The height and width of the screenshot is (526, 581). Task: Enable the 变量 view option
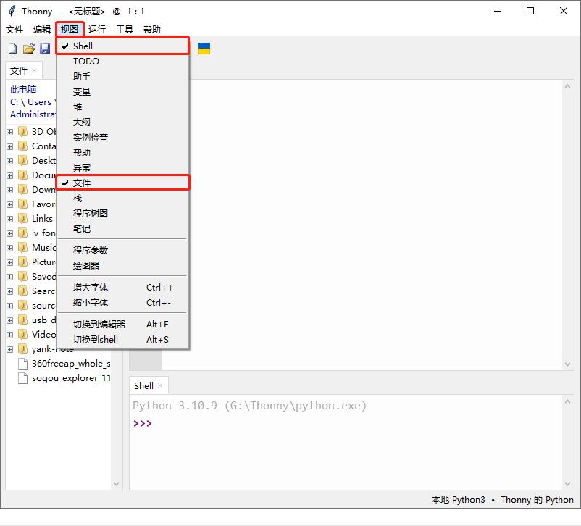tap(82, 92)
